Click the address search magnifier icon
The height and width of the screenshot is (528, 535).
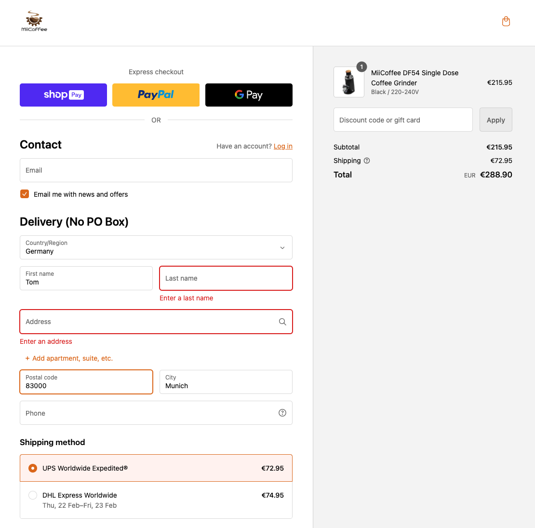(282, 322)
